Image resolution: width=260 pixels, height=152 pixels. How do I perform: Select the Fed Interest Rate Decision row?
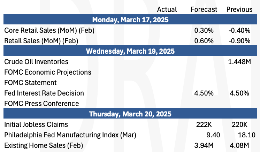[130, 93]
